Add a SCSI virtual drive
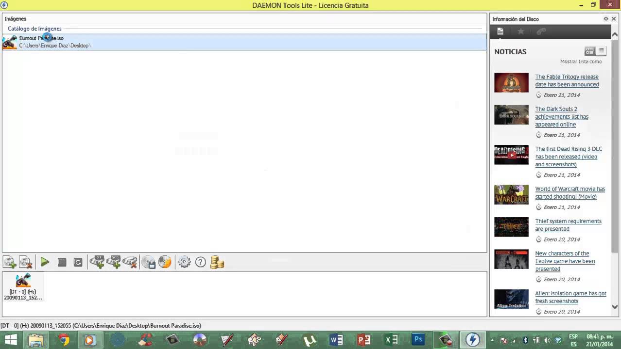Screen dimensions: 621x349 pyautogui.click(x=113, y=262)
